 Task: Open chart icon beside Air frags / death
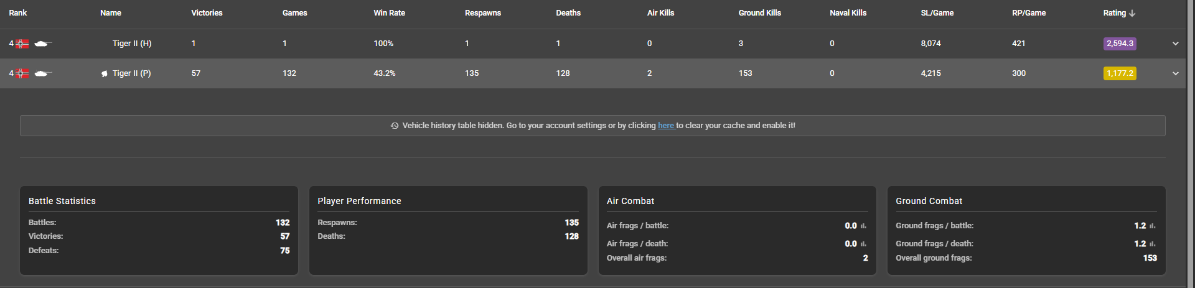[863, 244]
